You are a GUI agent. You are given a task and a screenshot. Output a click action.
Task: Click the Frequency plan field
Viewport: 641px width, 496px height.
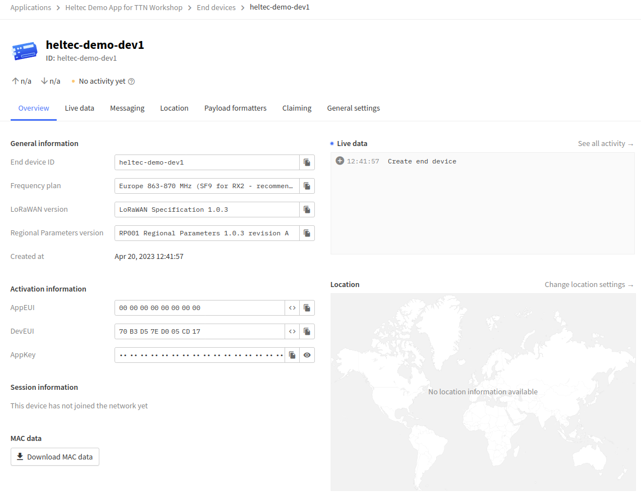click(x=207, y=186)
